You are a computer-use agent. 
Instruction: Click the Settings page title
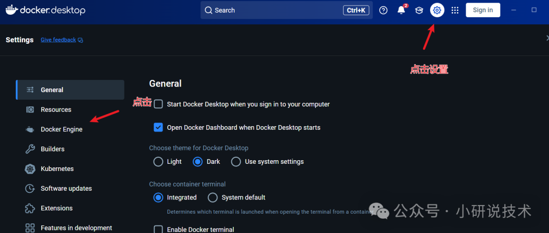click(20, 40)
